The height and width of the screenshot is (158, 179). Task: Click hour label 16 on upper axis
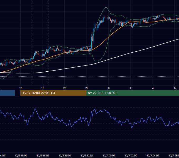[21, 88]
